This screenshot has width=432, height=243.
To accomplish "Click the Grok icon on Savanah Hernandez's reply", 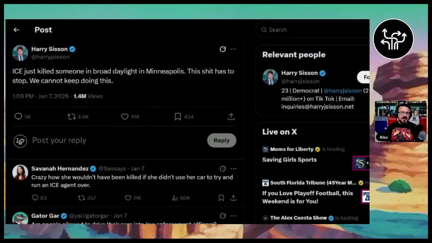I will click(x=223, y=168).
